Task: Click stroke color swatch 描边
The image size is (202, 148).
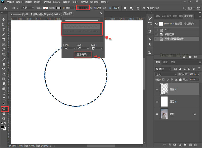Action: click(x=58, y=8)
